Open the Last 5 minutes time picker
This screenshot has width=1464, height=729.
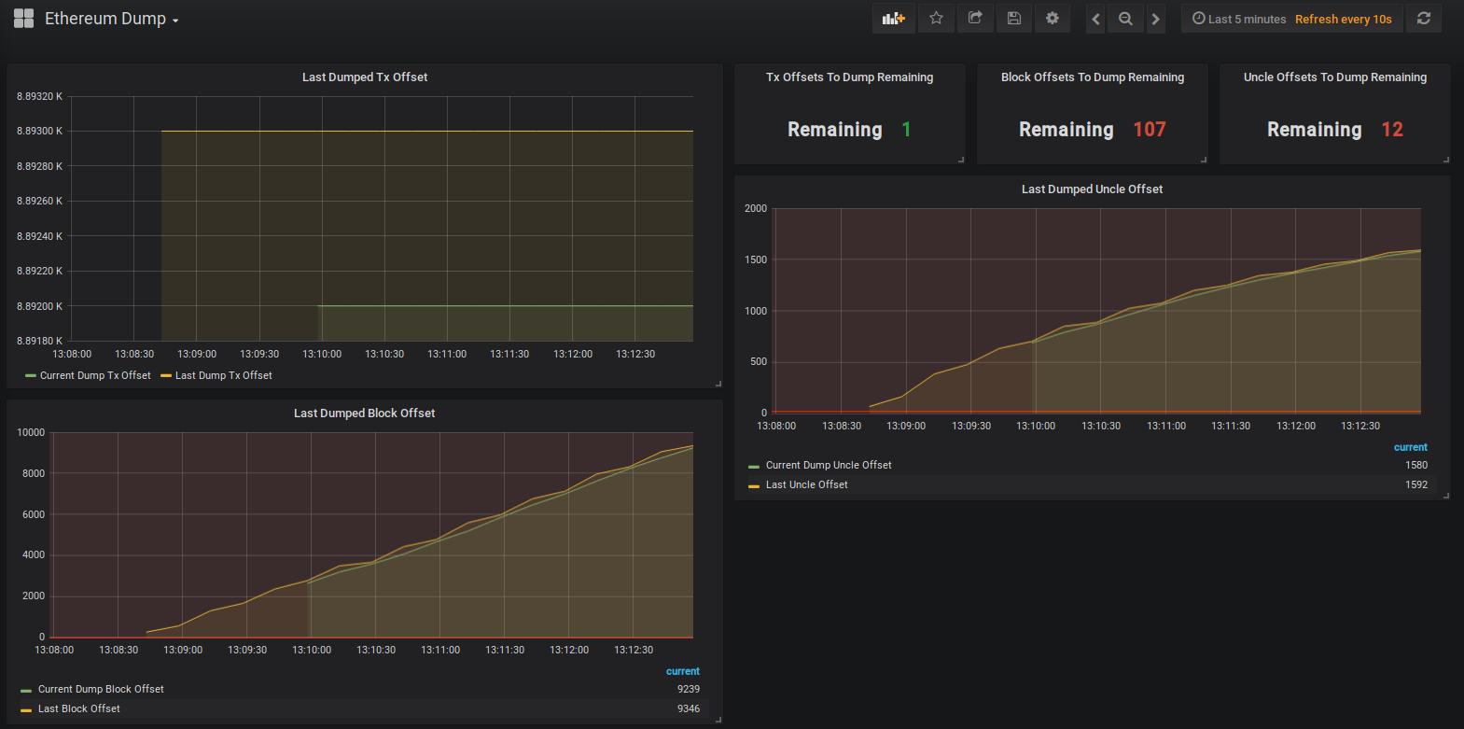tap(1239, 19)
